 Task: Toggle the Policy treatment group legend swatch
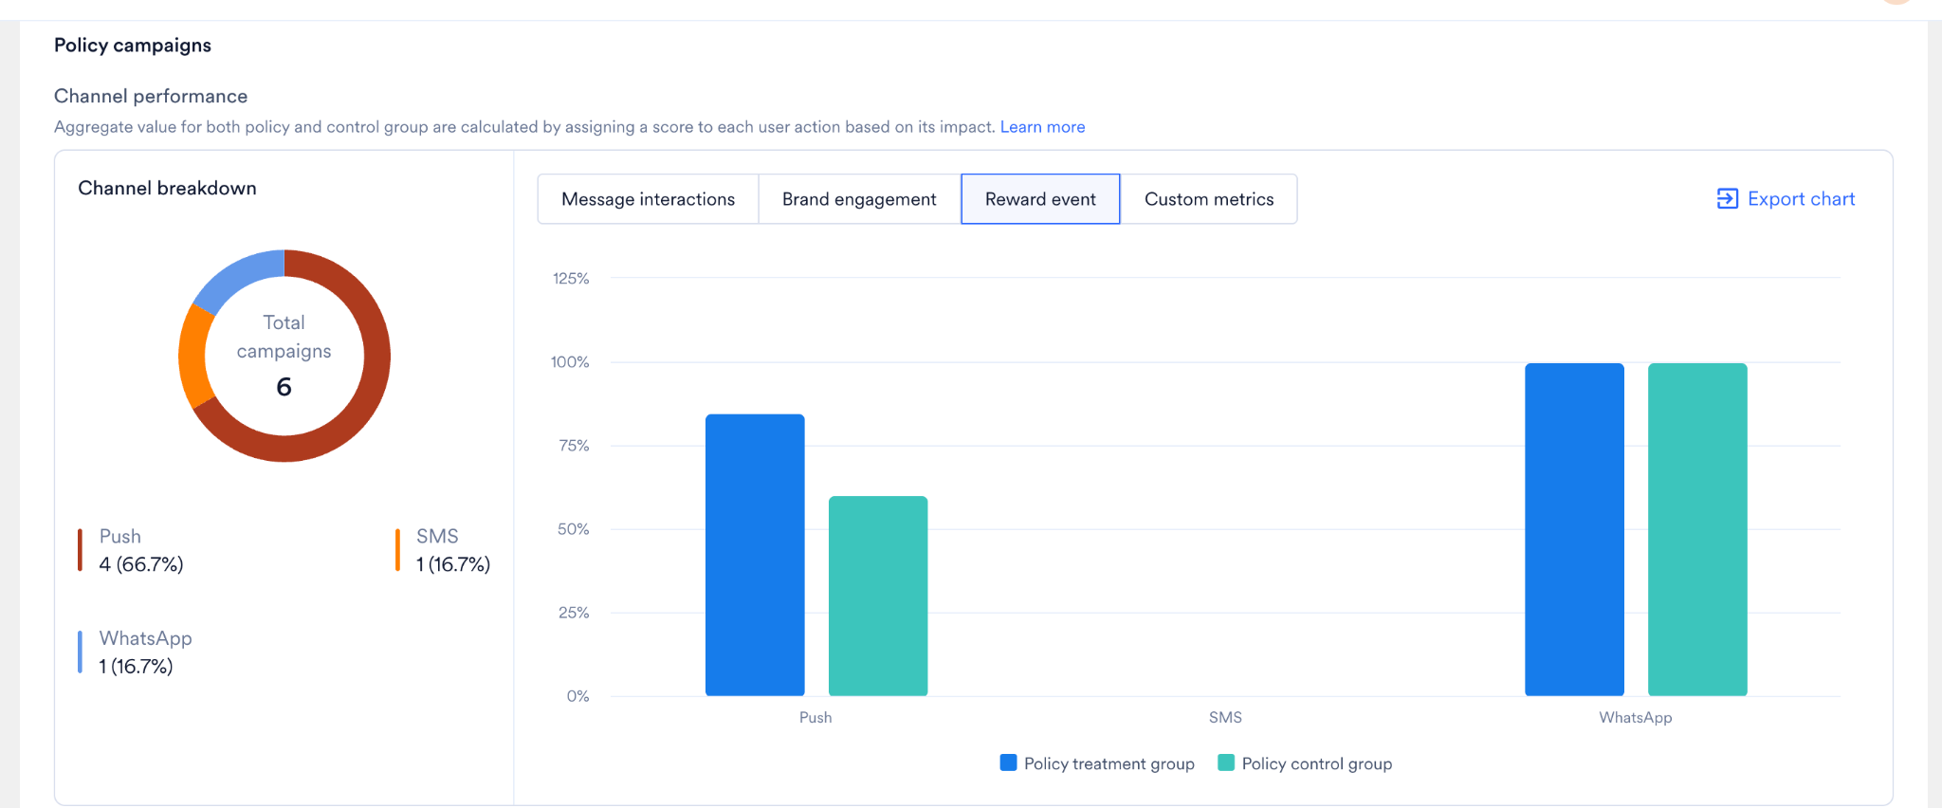point(1008,762)
